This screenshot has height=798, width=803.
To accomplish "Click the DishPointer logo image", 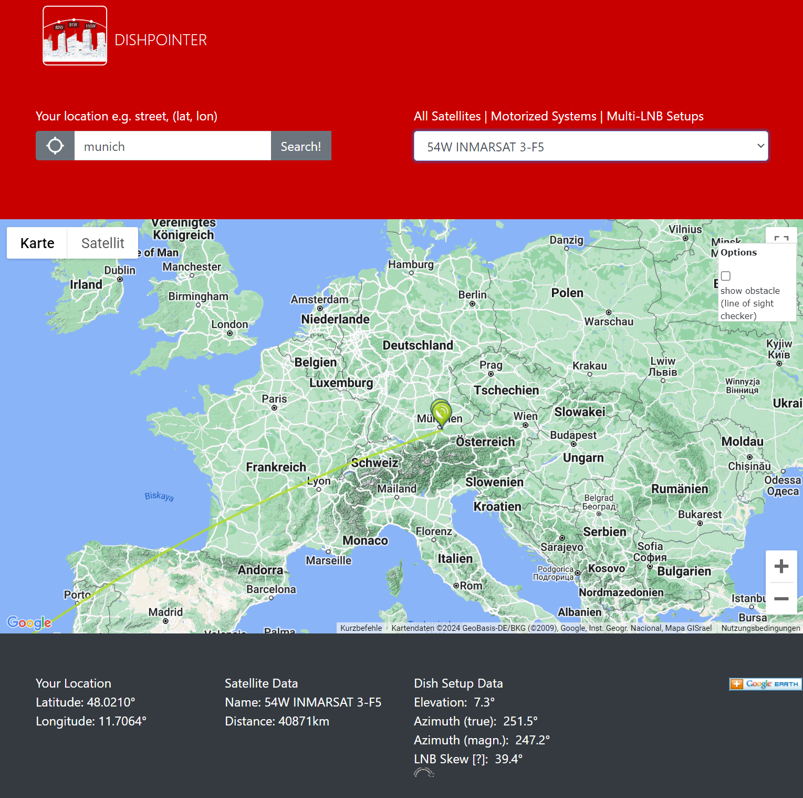I will pos(75,36).
